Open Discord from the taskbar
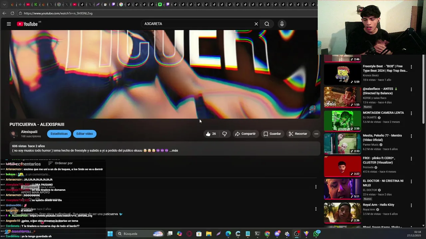Viewport: 426px width, 239px height. tap(277, 234)
